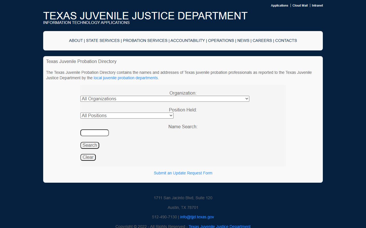
Task: Expand the All Organizations dropdown
Action: point(165,99)
